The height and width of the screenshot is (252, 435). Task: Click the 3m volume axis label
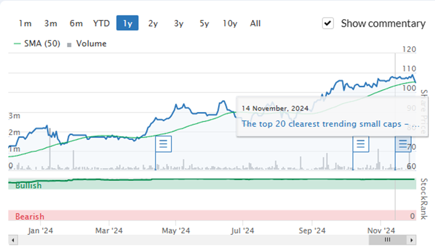click(14, 116)
